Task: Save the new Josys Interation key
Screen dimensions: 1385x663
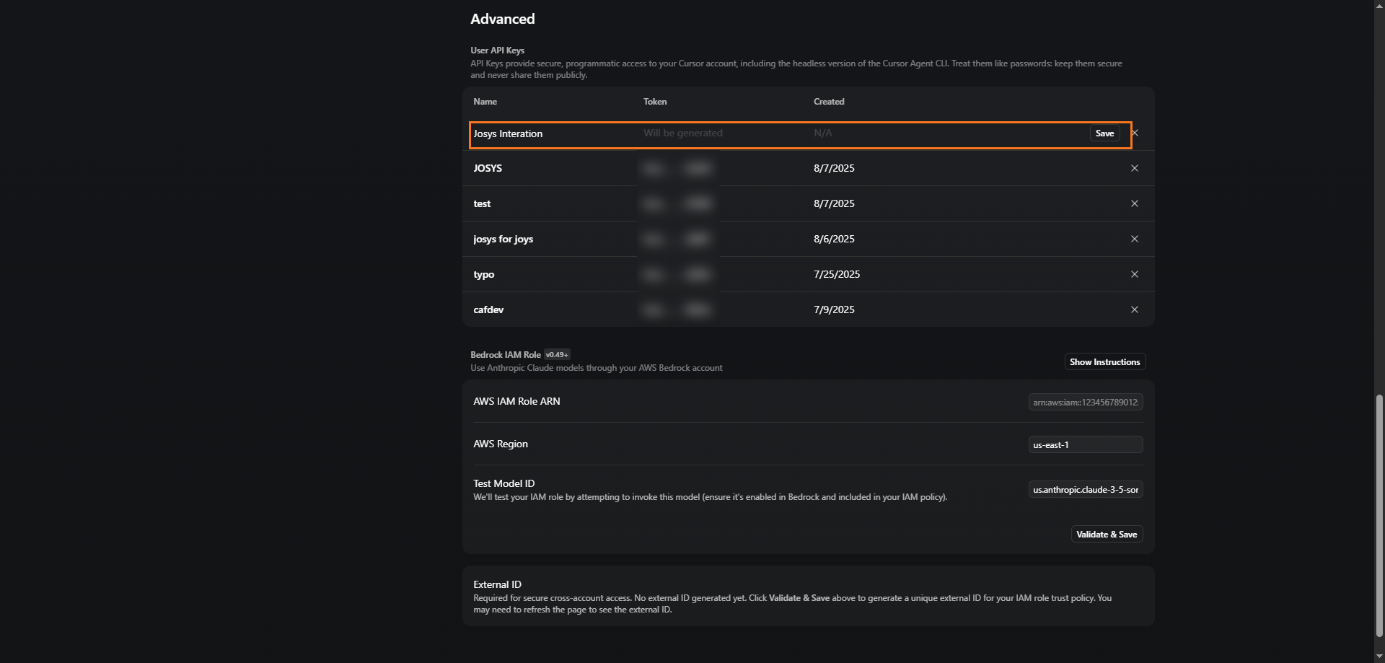Action: click(x=1104, y=133)
